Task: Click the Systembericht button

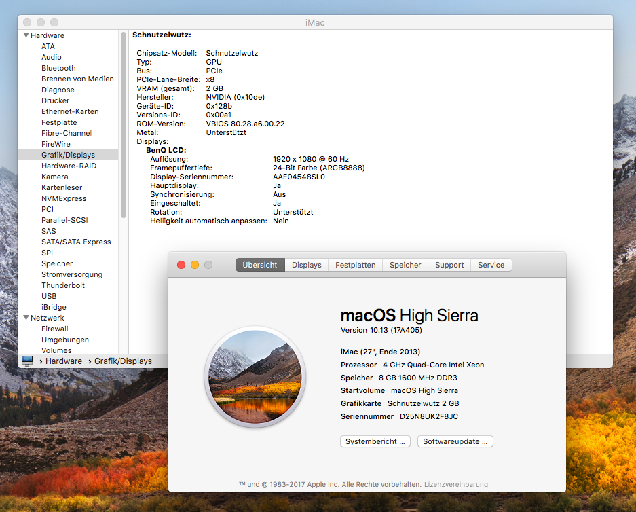Action: coord(375,441)
